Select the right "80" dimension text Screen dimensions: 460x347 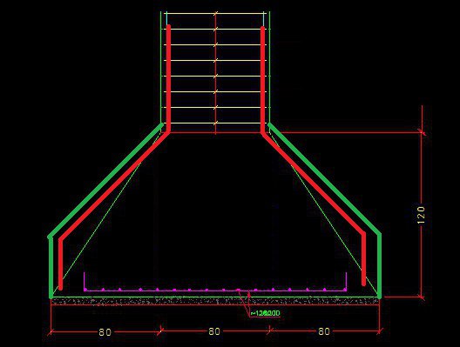(x=324, y=331)
